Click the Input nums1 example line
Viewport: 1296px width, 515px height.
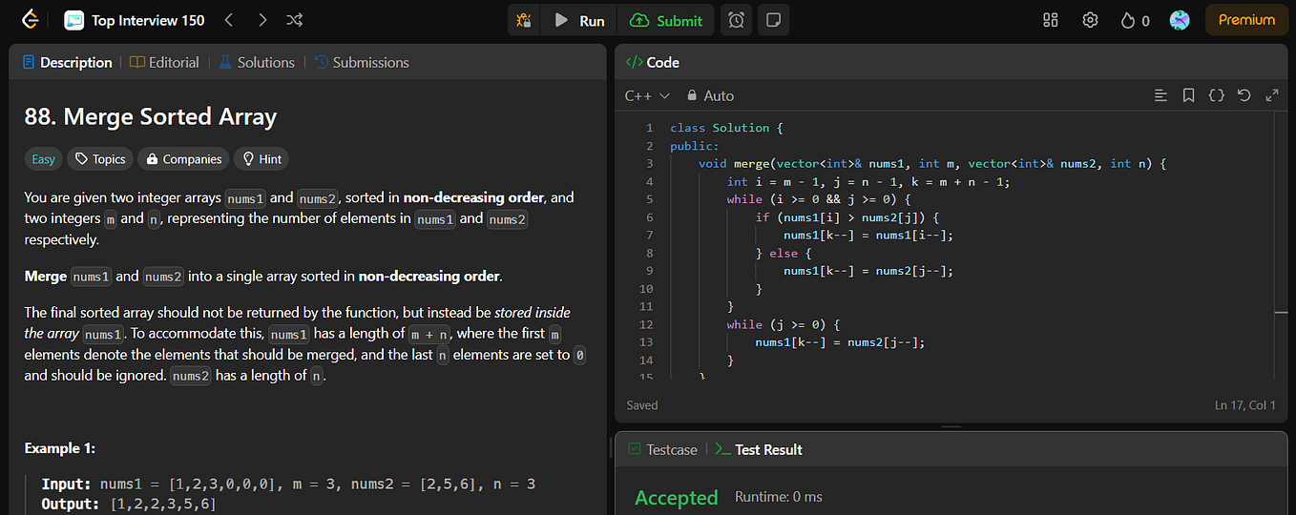[288, 484]
